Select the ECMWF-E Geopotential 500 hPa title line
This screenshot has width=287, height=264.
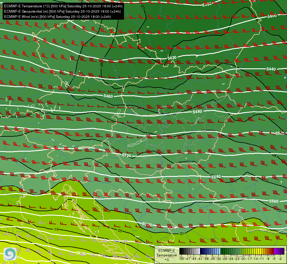click(x=62, y=11)
